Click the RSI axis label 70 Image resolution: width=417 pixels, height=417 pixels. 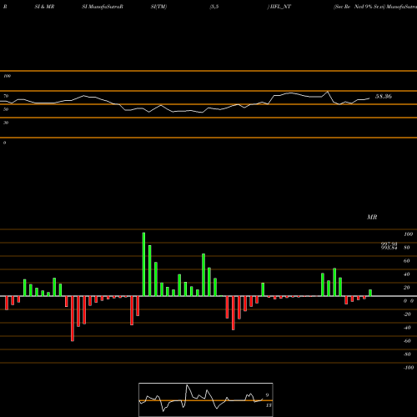[x=6, y=96]
